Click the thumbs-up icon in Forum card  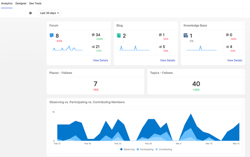point(93,46)
